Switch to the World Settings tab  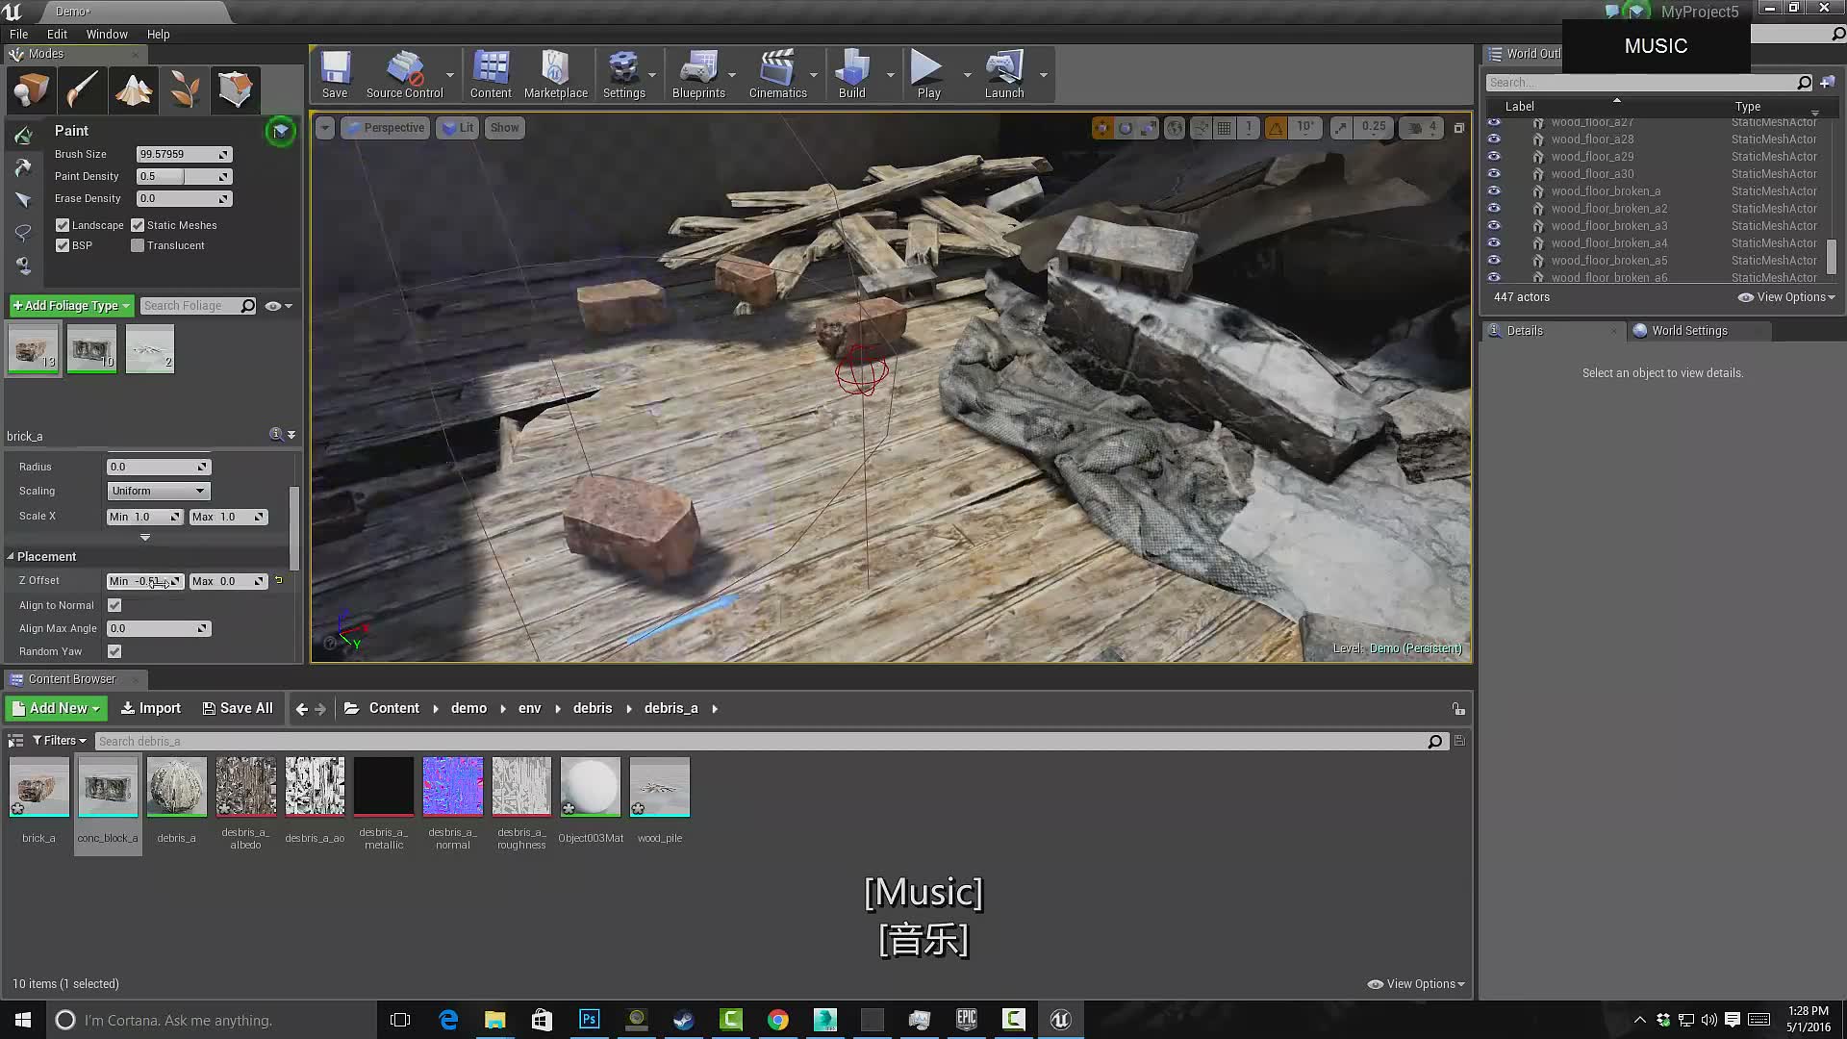(1689, 331)
